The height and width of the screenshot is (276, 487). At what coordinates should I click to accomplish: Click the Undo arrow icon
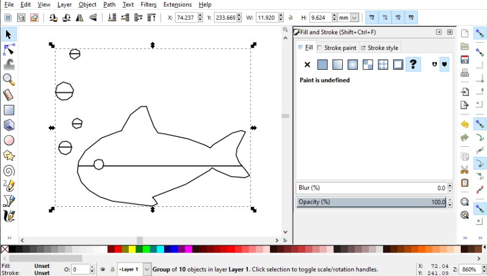pos(464,124)
